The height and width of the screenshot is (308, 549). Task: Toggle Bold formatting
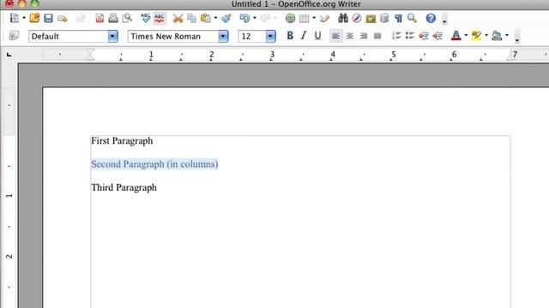(x=290, y=36)
